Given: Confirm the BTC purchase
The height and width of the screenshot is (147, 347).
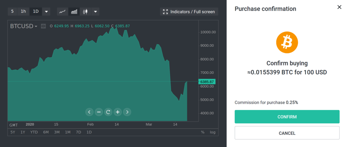Looking at the screenshot, I should pyautogui.click(x=287, y=117).
